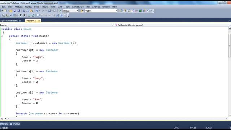231x130 pixels.
Task: Open the Debug solution configuration dropdown
Action: (77, 11)
